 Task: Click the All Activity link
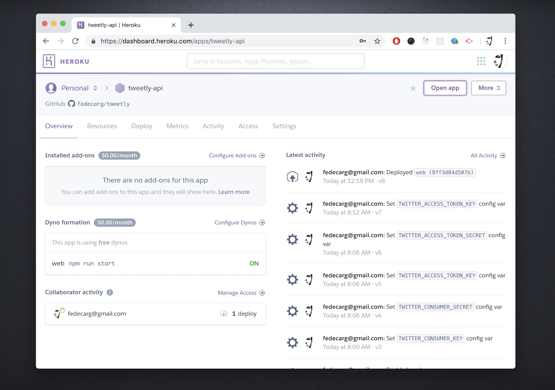pos(488,155)
